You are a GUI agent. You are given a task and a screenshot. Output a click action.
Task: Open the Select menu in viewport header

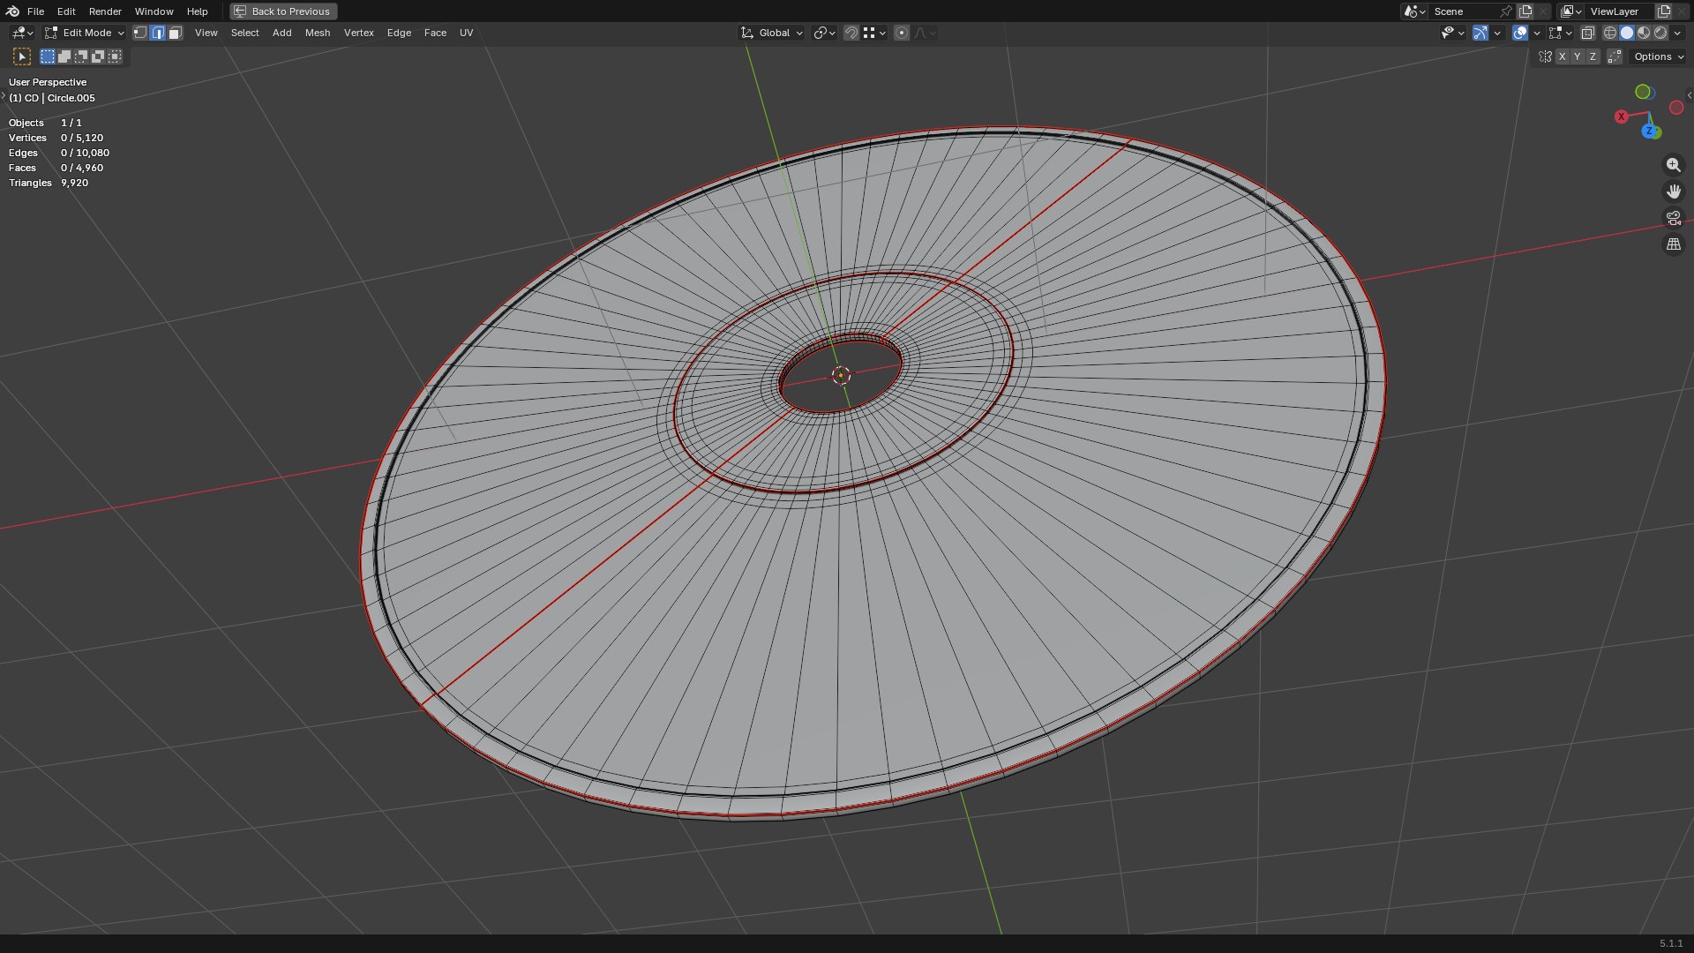[245, 33]
